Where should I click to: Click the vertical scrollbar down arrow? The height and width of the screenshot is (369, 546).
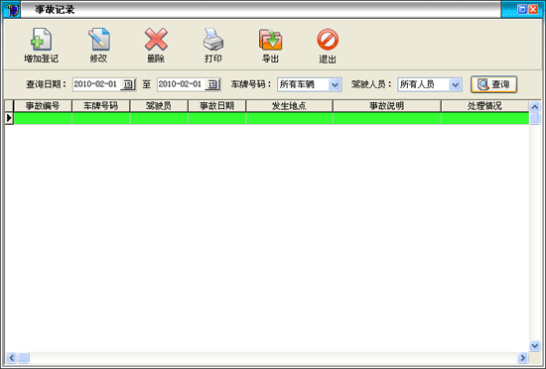pos(534,346)
